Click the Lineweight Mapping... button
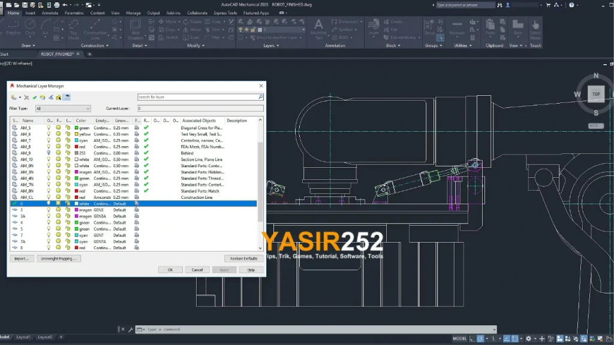The height and width of the screenshot is (345, 614). (x=59, y=259)
